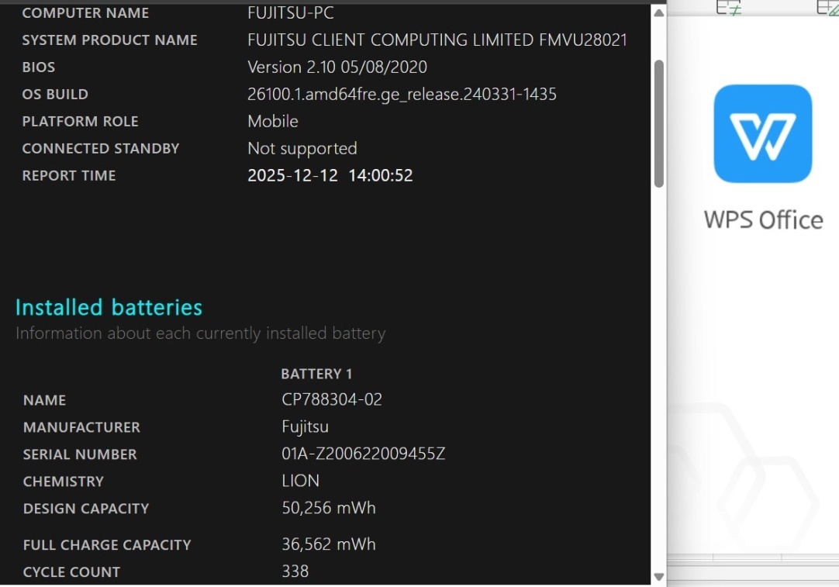The width and height of the screenshot is (839, 587).
Task: Click battery name CP788304-02
Action: point(332,399)
